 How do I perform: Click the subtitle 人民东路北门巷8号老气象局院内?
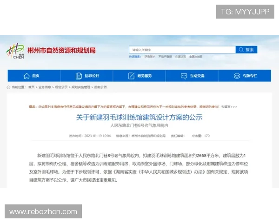(139, 125)
